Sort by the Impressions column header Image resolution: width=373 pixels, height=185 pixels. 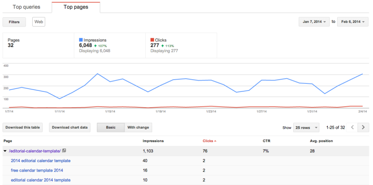coord(153,141)
